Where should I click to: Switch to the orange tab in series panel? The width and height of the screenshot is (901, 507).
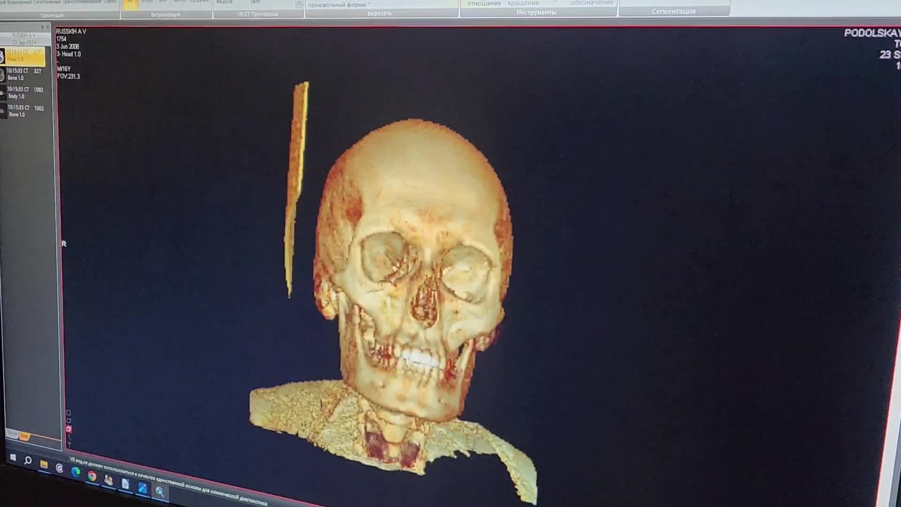point(24,437)
